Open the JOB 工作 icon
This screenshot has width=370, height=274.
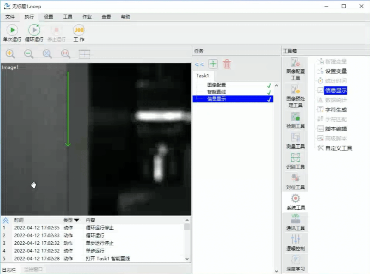coord(79,30)
